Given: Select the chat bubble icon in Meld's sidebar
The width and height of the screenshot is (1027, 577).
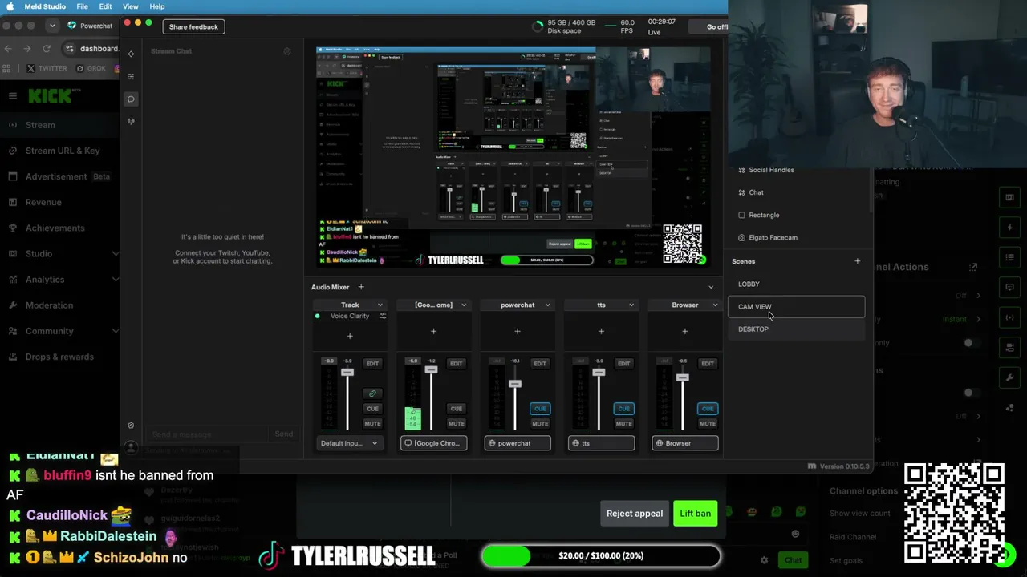Looking at the screenshot, I should (x=131, y=99).
